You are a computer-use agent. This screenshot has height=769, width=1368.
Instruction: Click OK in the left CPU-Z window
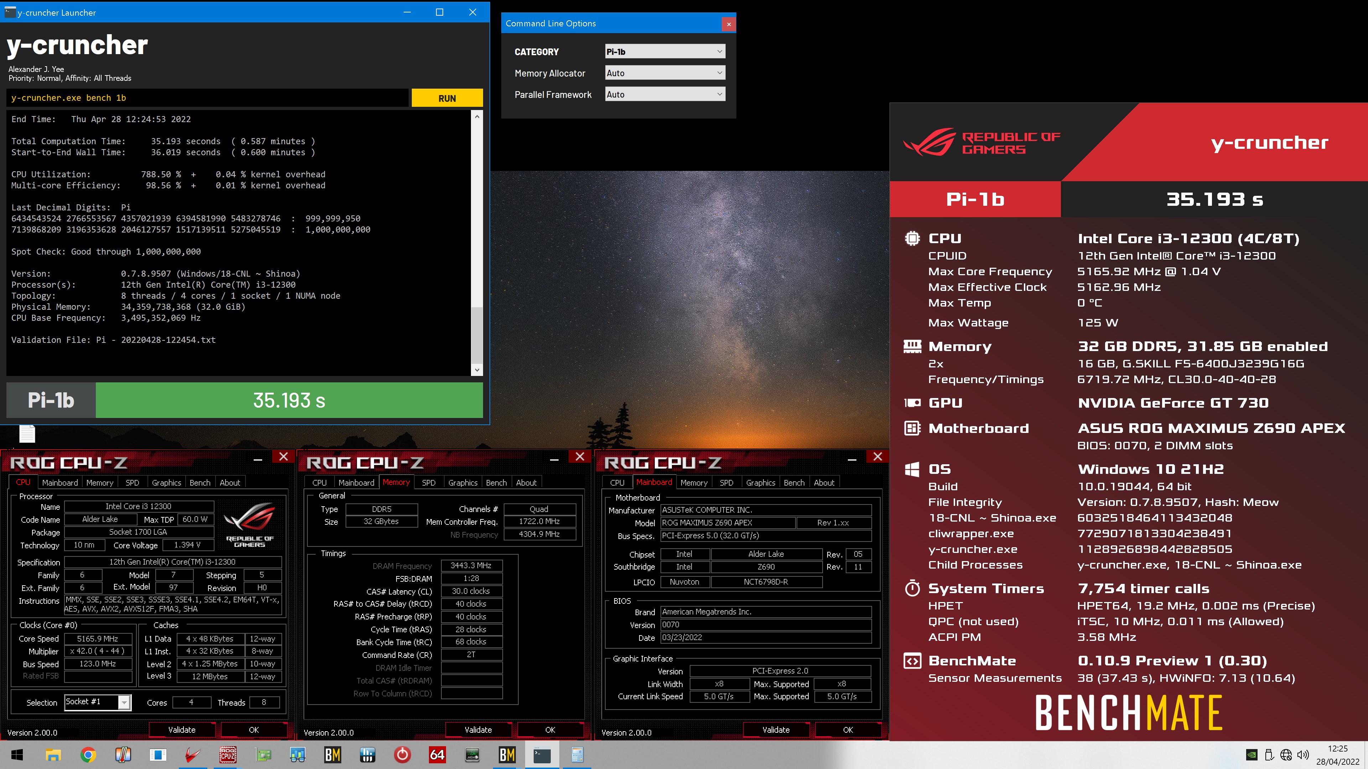[254, 730]
